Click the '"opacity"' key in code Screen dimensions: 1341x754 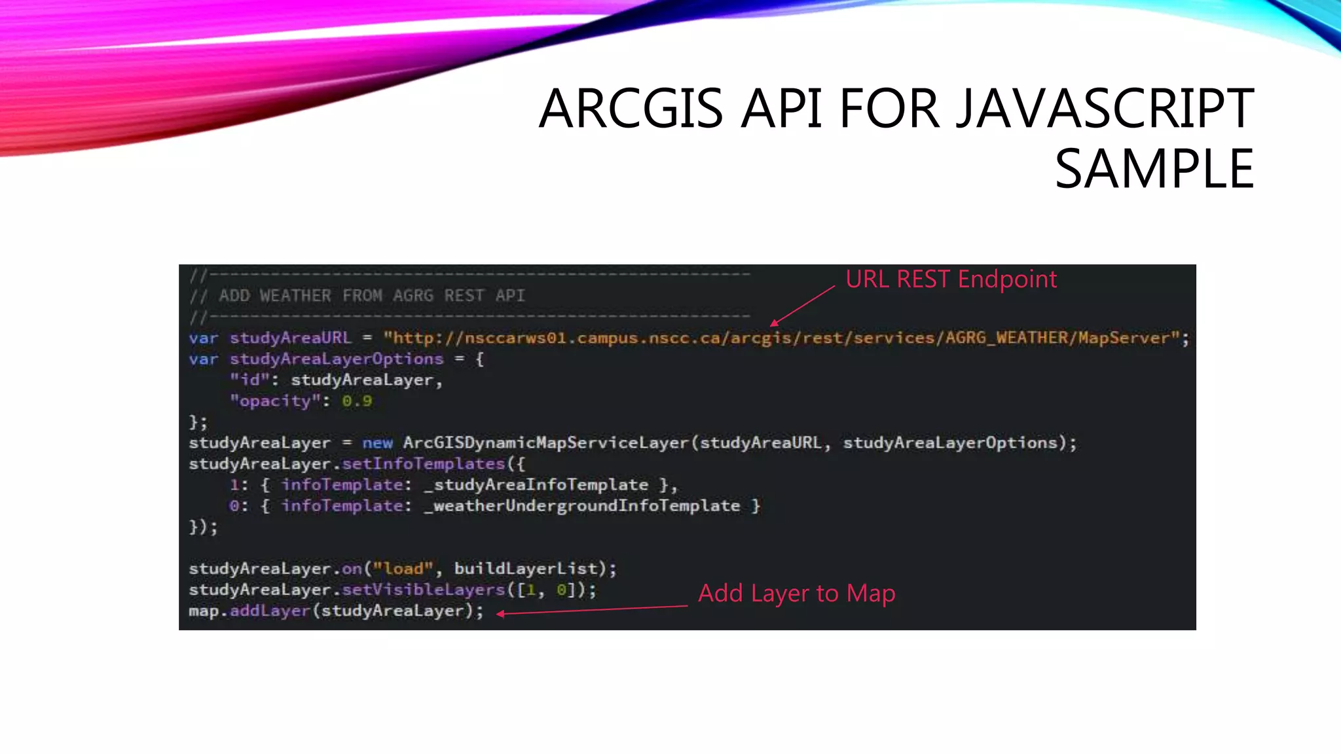click(275, 401)
